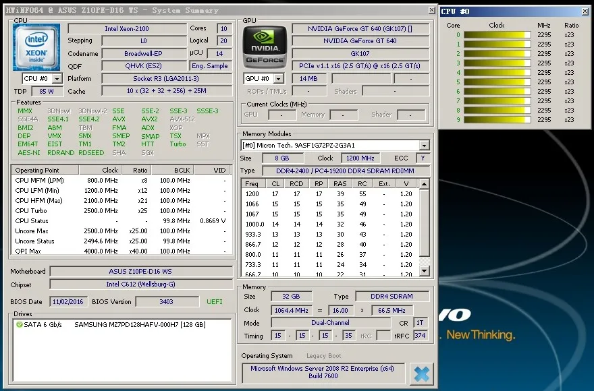Viewport: 594px width, 391px height.
Task: Click the Intel Xeon inside logo
Action: (36, 47)
